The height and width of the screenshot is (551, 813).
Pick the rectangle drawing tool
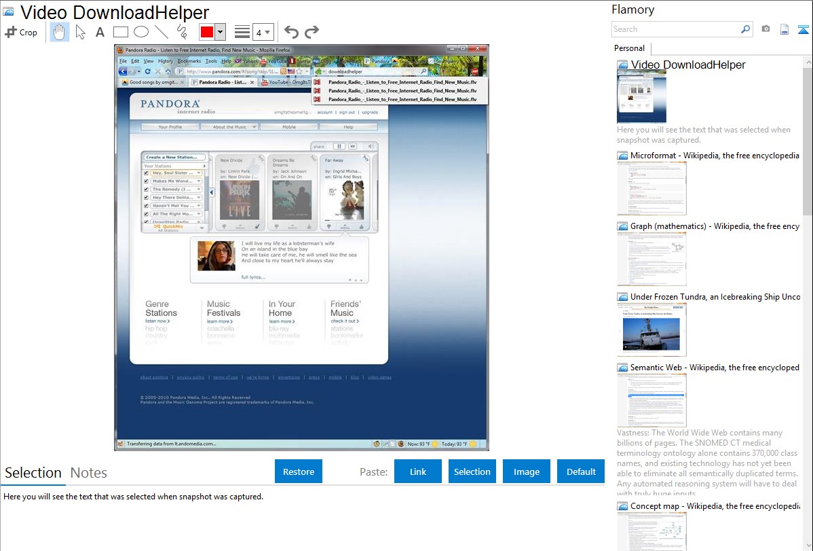point(120,32)
